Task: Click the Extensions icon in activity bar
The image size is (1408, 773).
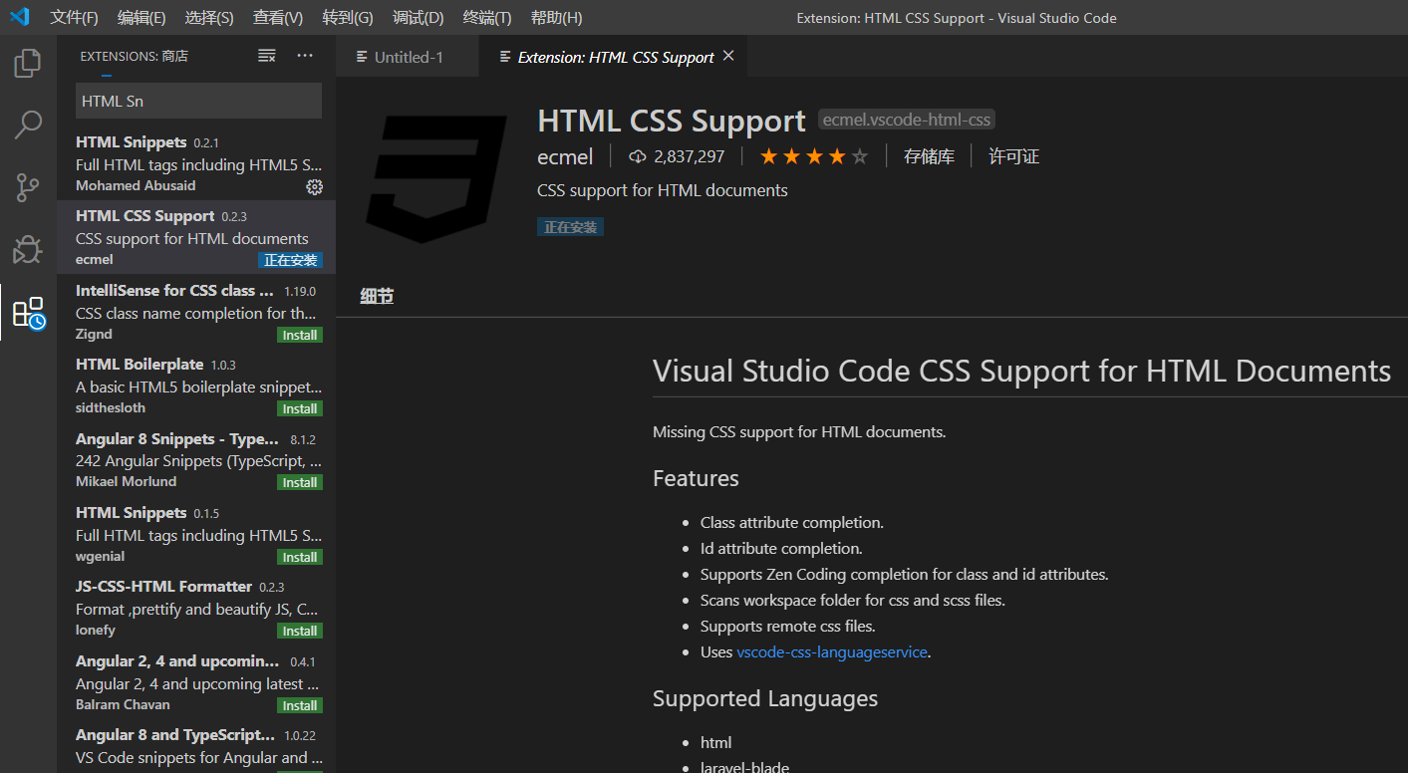Action: click(28, 313)
